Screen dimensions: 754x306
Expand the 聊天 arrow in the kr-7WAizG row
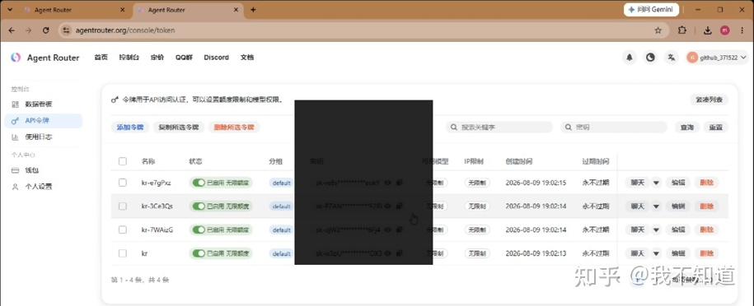[656, 229]
